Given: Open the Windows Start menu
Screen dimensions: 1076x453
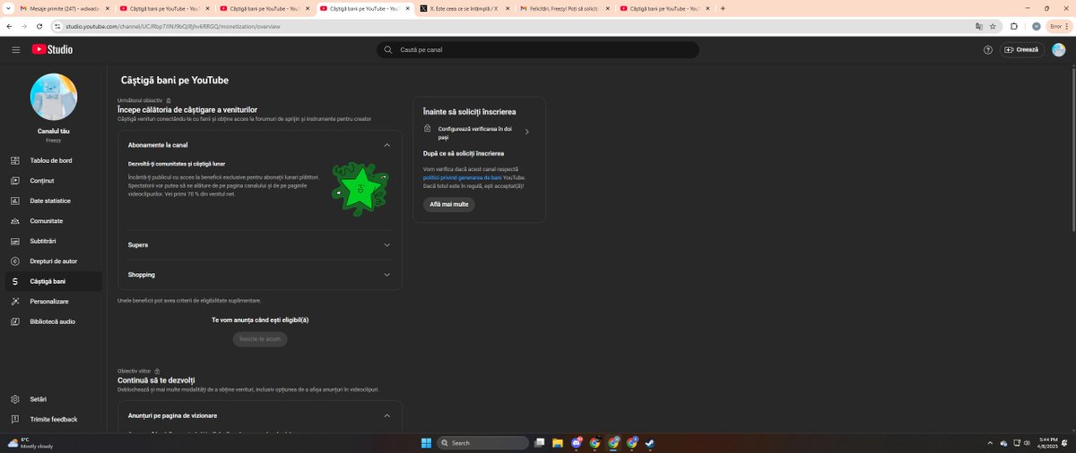Looking at the screenshot, I should (x=426, y=442).
